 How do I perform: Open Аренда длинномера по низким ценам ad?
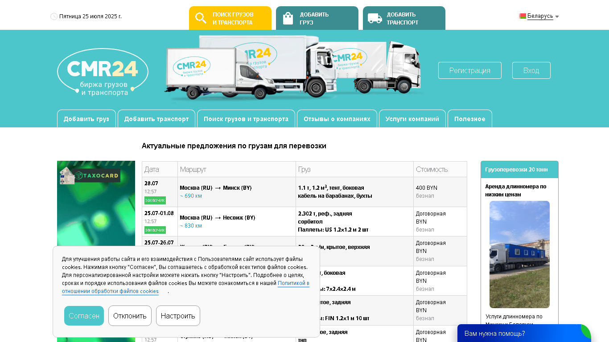pos(515,191)
